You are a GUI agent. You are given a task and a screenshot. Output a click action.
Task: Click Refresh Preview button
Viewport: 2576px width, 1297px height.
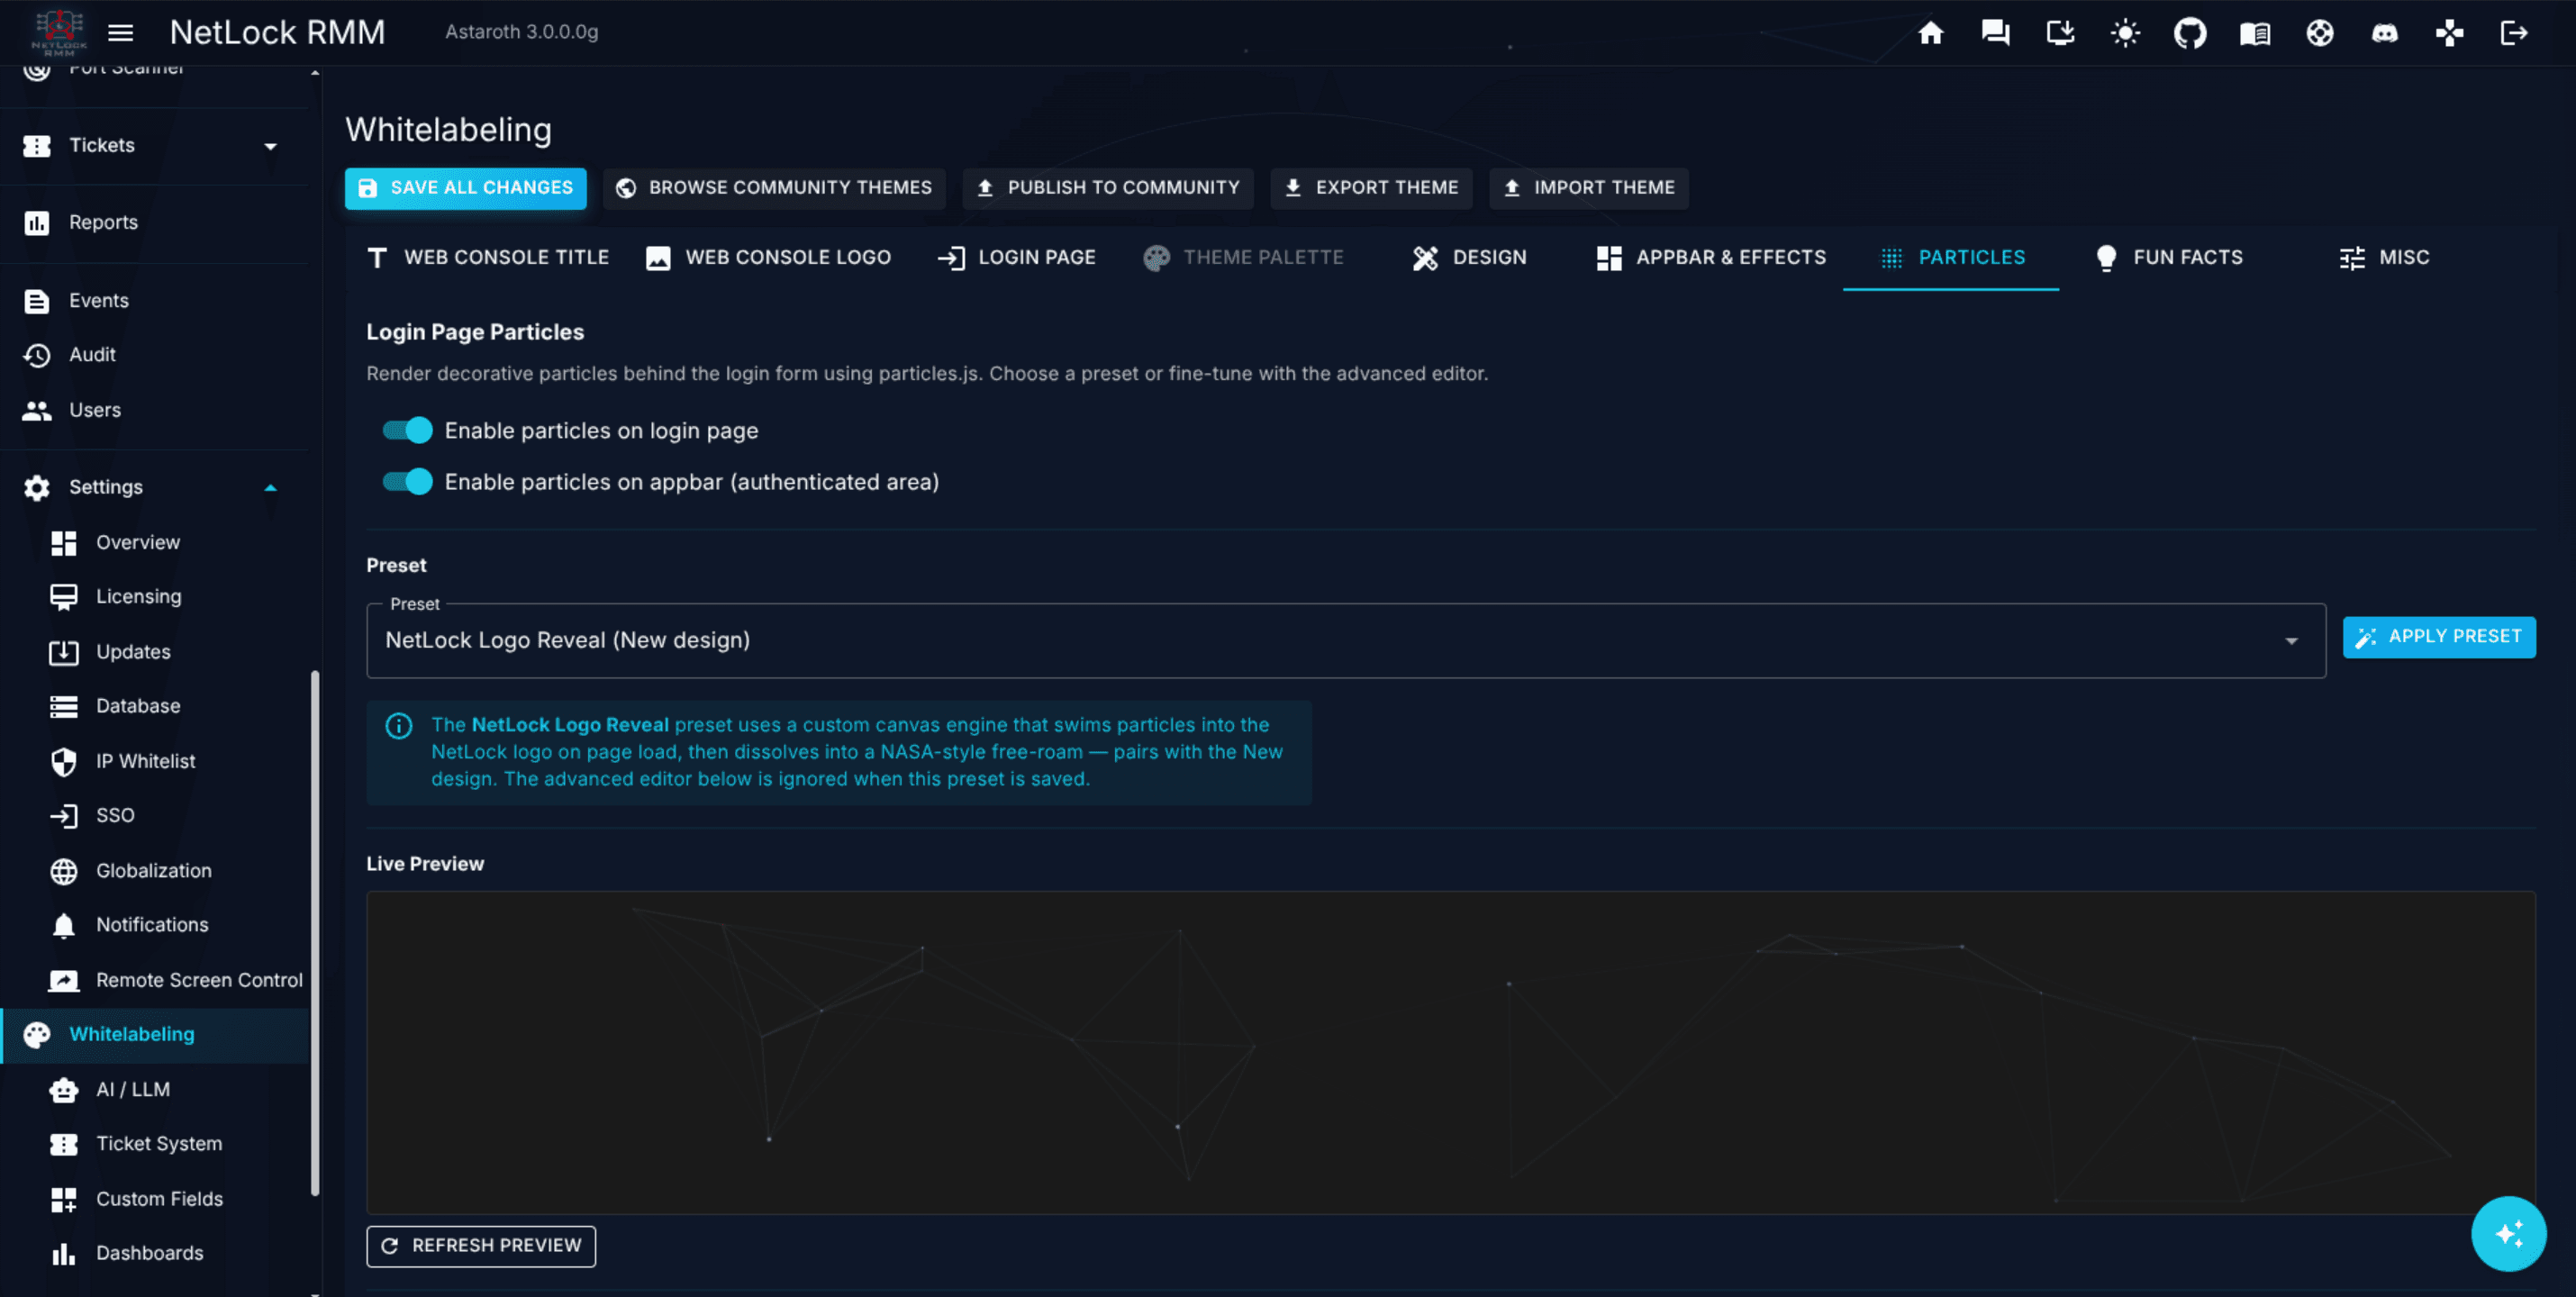(x=481, y=1246)
